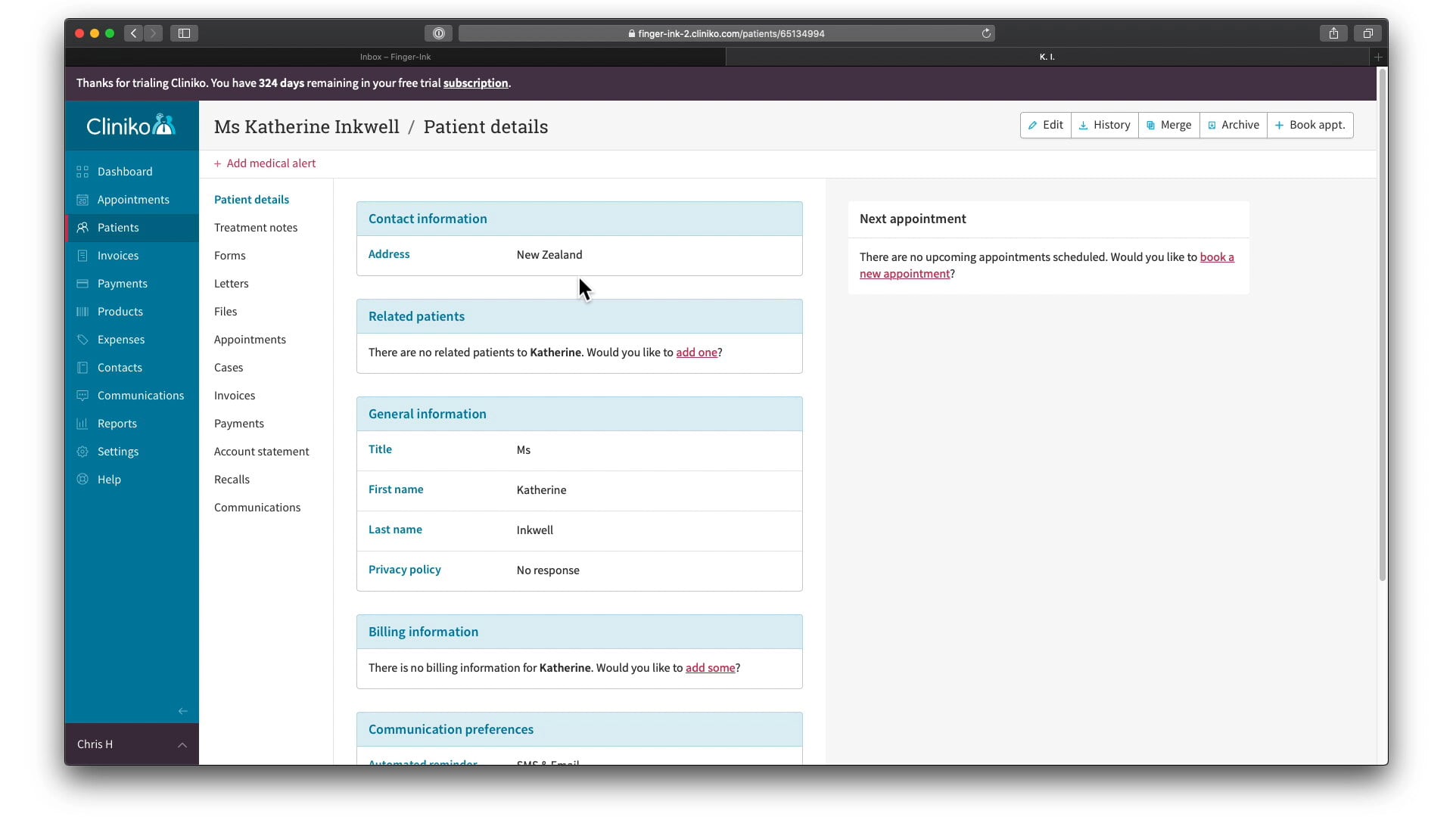Click the Cliniko logo
This screenshot has width=1453, height=817.
(x=130, y=125)
